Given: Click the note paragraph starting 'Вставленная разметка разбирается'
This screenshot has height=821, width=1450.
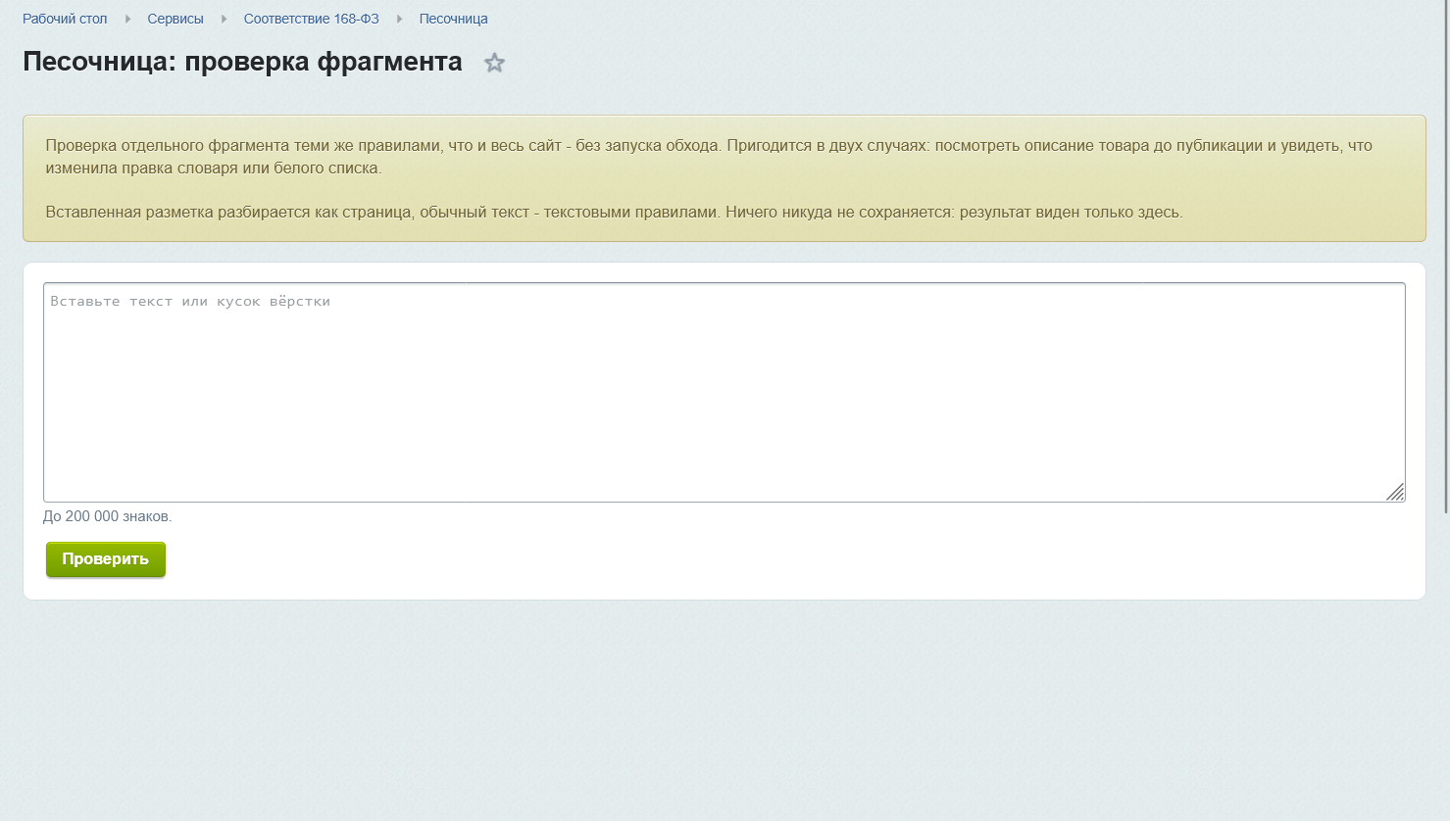Looking at the screenshot, I should point(614,212).
